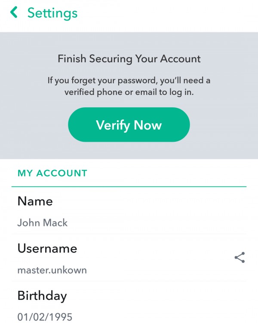Tap the Finish Securing Your Account heading
This screenshot has height=323, width=258.
129,58
